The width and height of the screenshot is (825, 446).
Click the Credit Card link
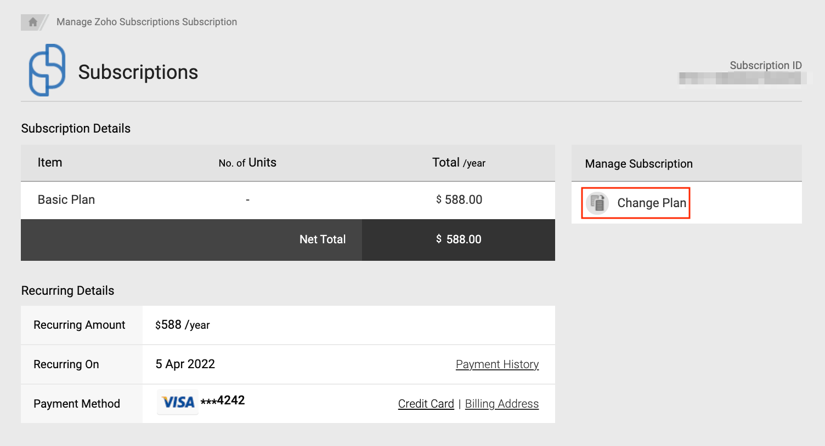(426, 404)
